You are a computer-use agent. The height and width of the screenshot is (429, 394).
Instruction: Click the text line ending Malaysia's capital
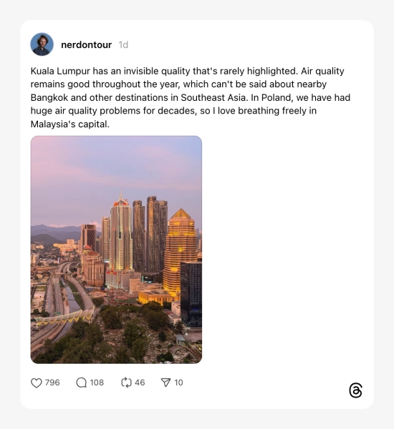[70, 124]
